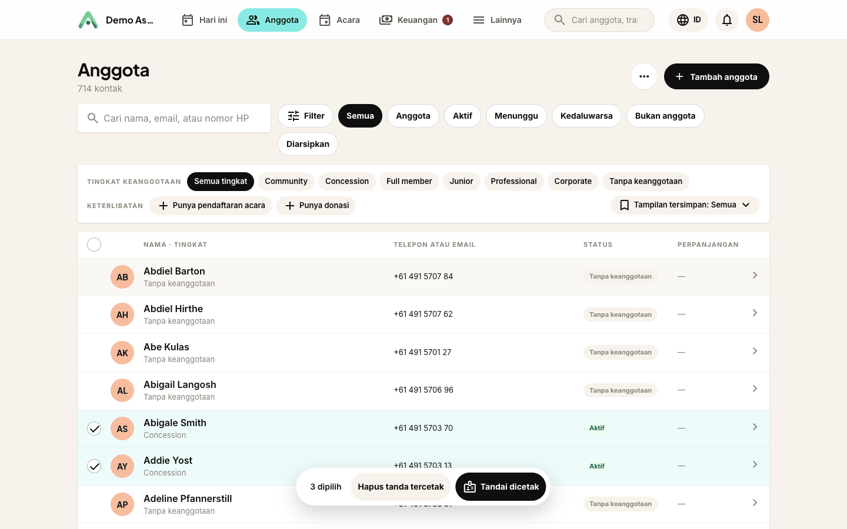Add the Punya pendaftaran acara filter
The height and width of the screenshot is (529, 847).
211,206
